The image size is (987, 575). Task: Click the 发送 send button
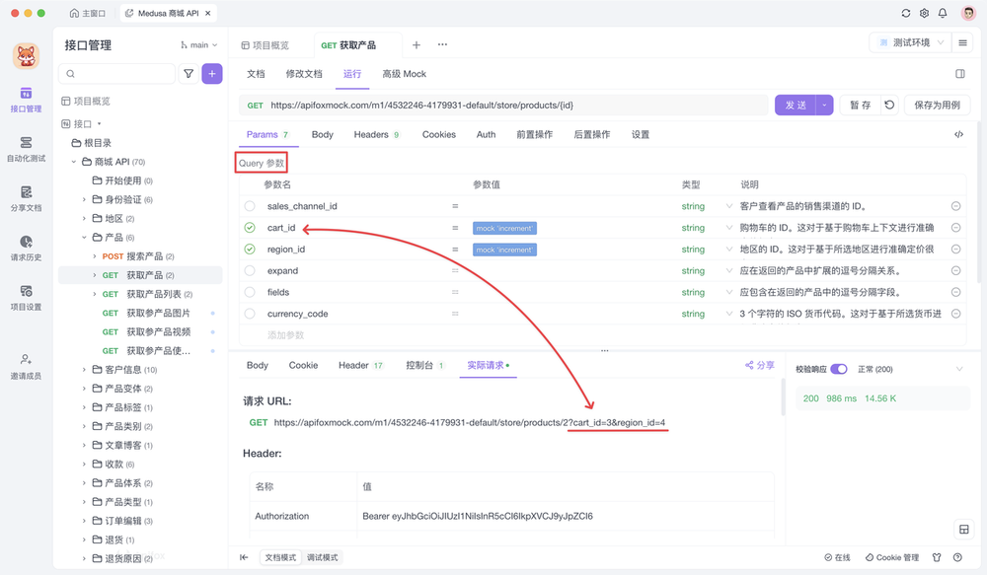pos(796,104)
